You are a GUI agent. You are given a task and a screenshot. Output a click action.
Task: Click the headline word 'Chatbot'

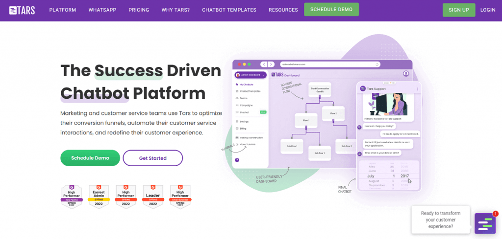tap(95, 93)
